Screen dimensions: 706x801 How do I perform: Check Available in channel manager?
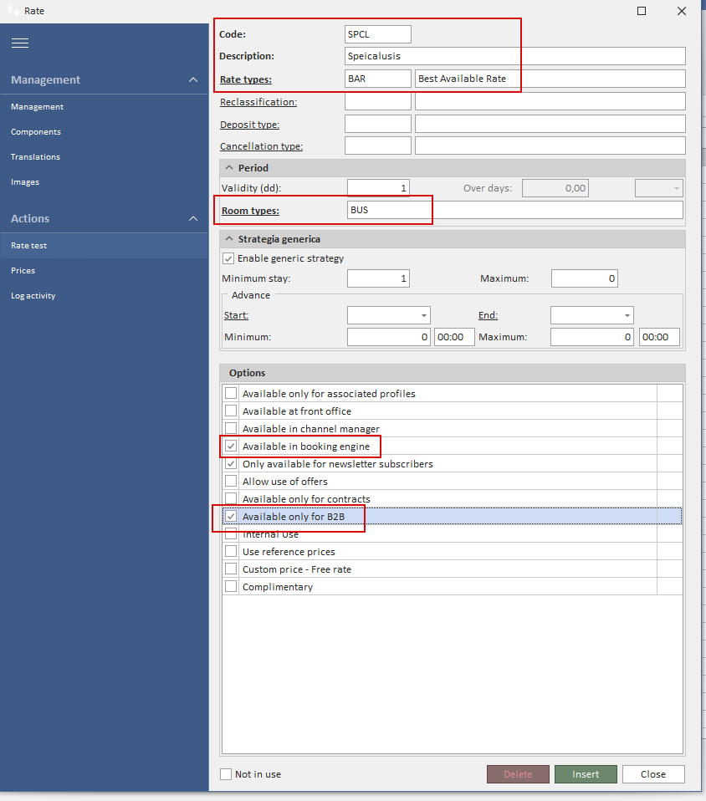pyautogui.click(x=231, y=429)
